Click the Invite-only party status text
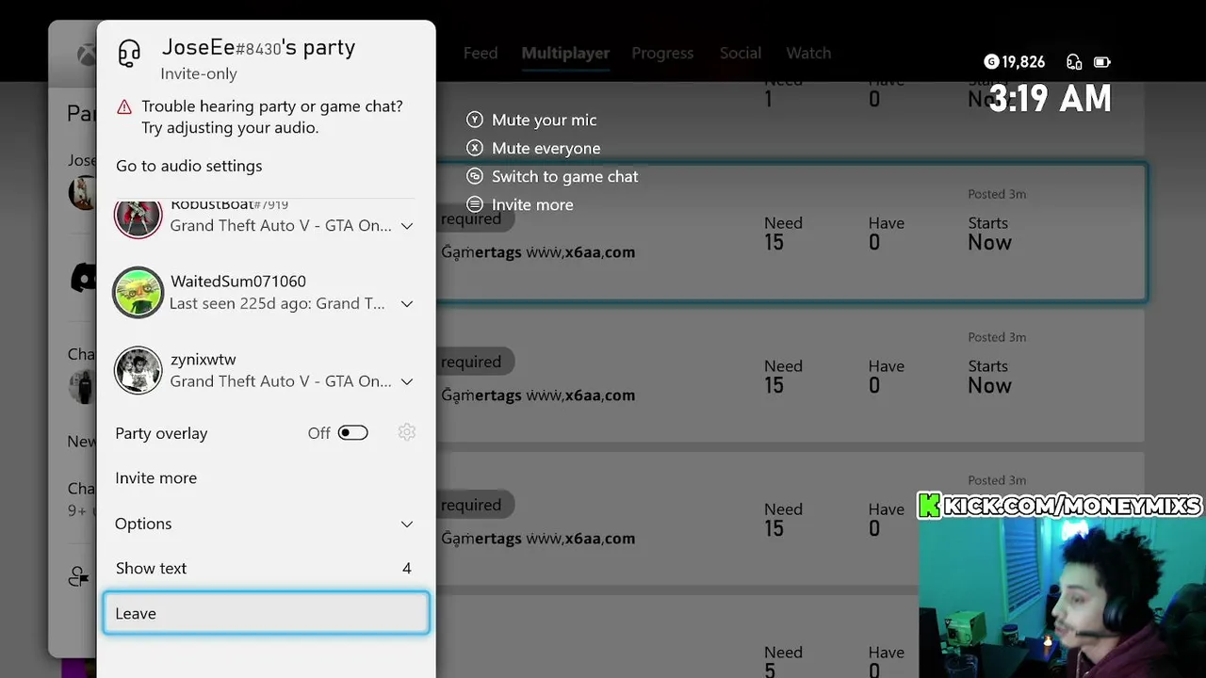This screenshot has height=678, width=1206. [x=199, y=73]
